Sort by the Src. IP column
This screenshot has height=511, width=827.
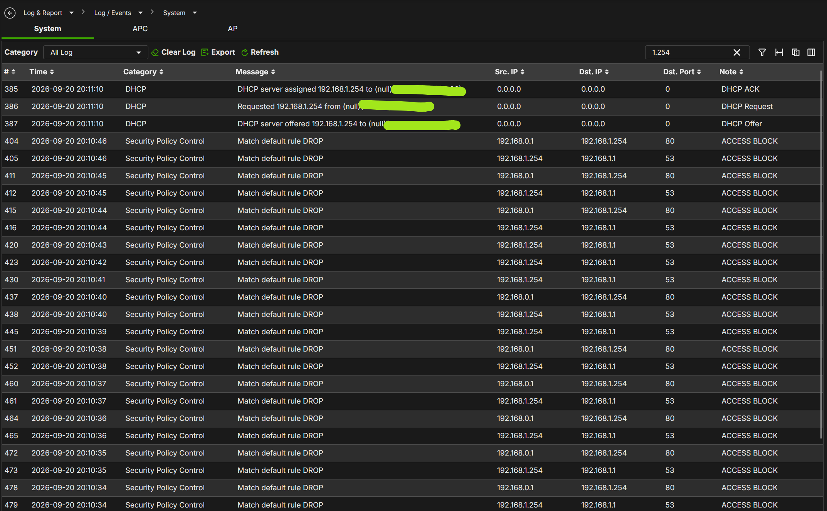[x=509, y=72]
